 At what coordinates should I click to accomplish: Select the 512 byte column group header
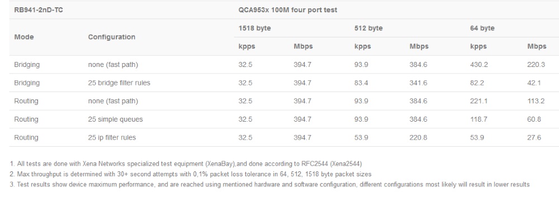pos(368,28)
